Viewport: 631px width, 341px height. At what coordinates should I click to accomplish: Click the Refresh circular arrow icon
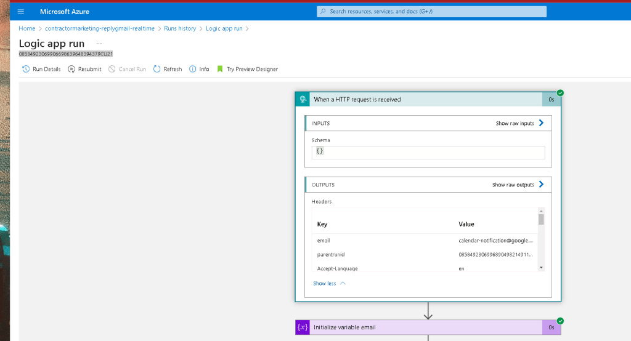point(157,69)
